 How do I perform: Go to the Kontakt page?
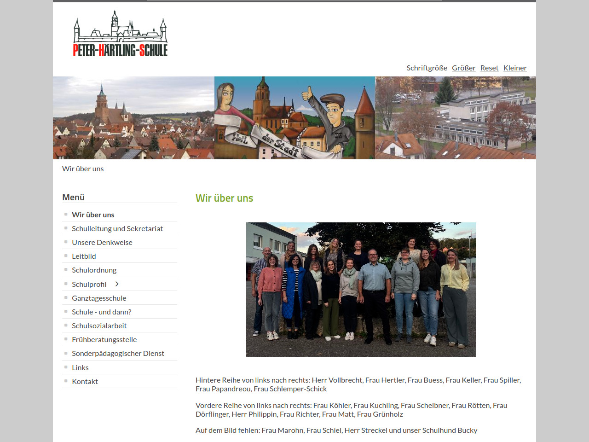coord(85,381)
